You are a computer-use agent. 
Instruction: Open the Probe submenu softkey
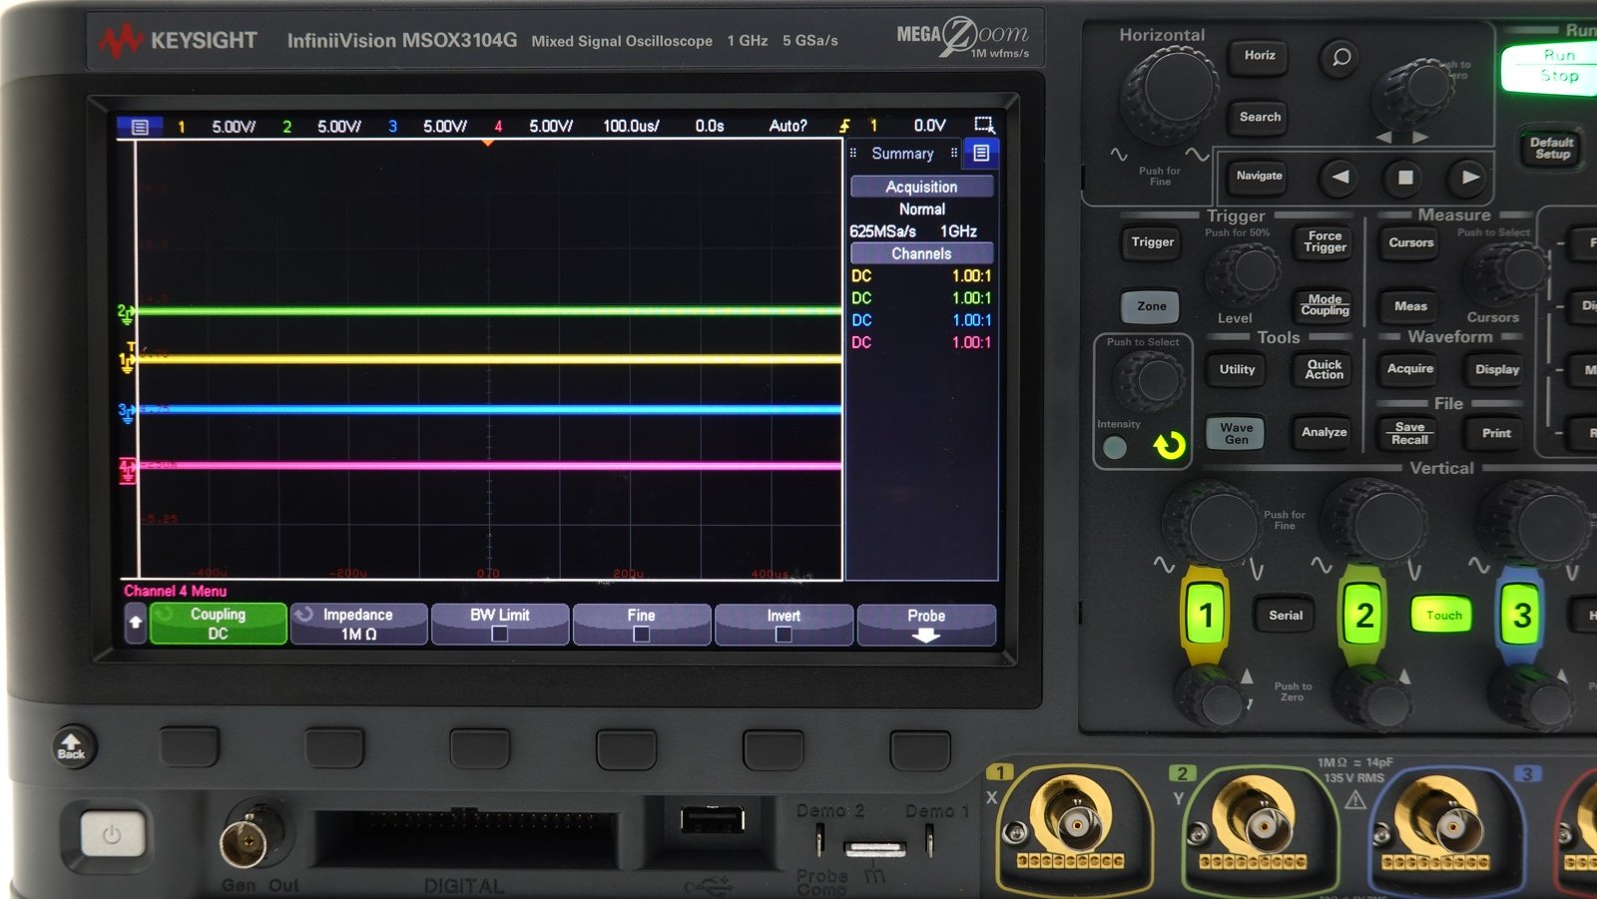pos(926,624)
